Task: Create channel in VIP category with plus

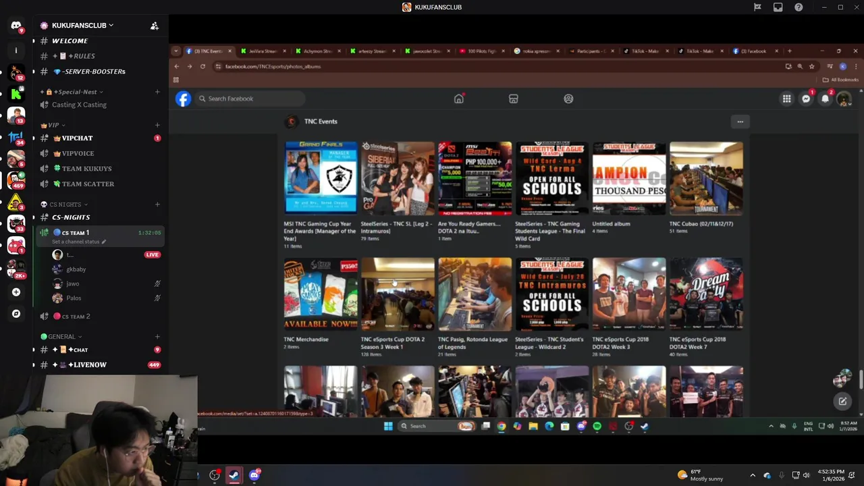Action: click(x=157, y=125)
